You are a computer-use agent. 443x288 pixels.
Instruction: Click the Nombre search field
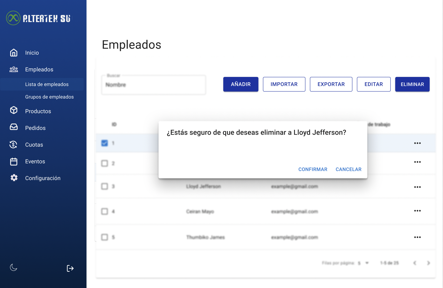click(x=154, y=85)
